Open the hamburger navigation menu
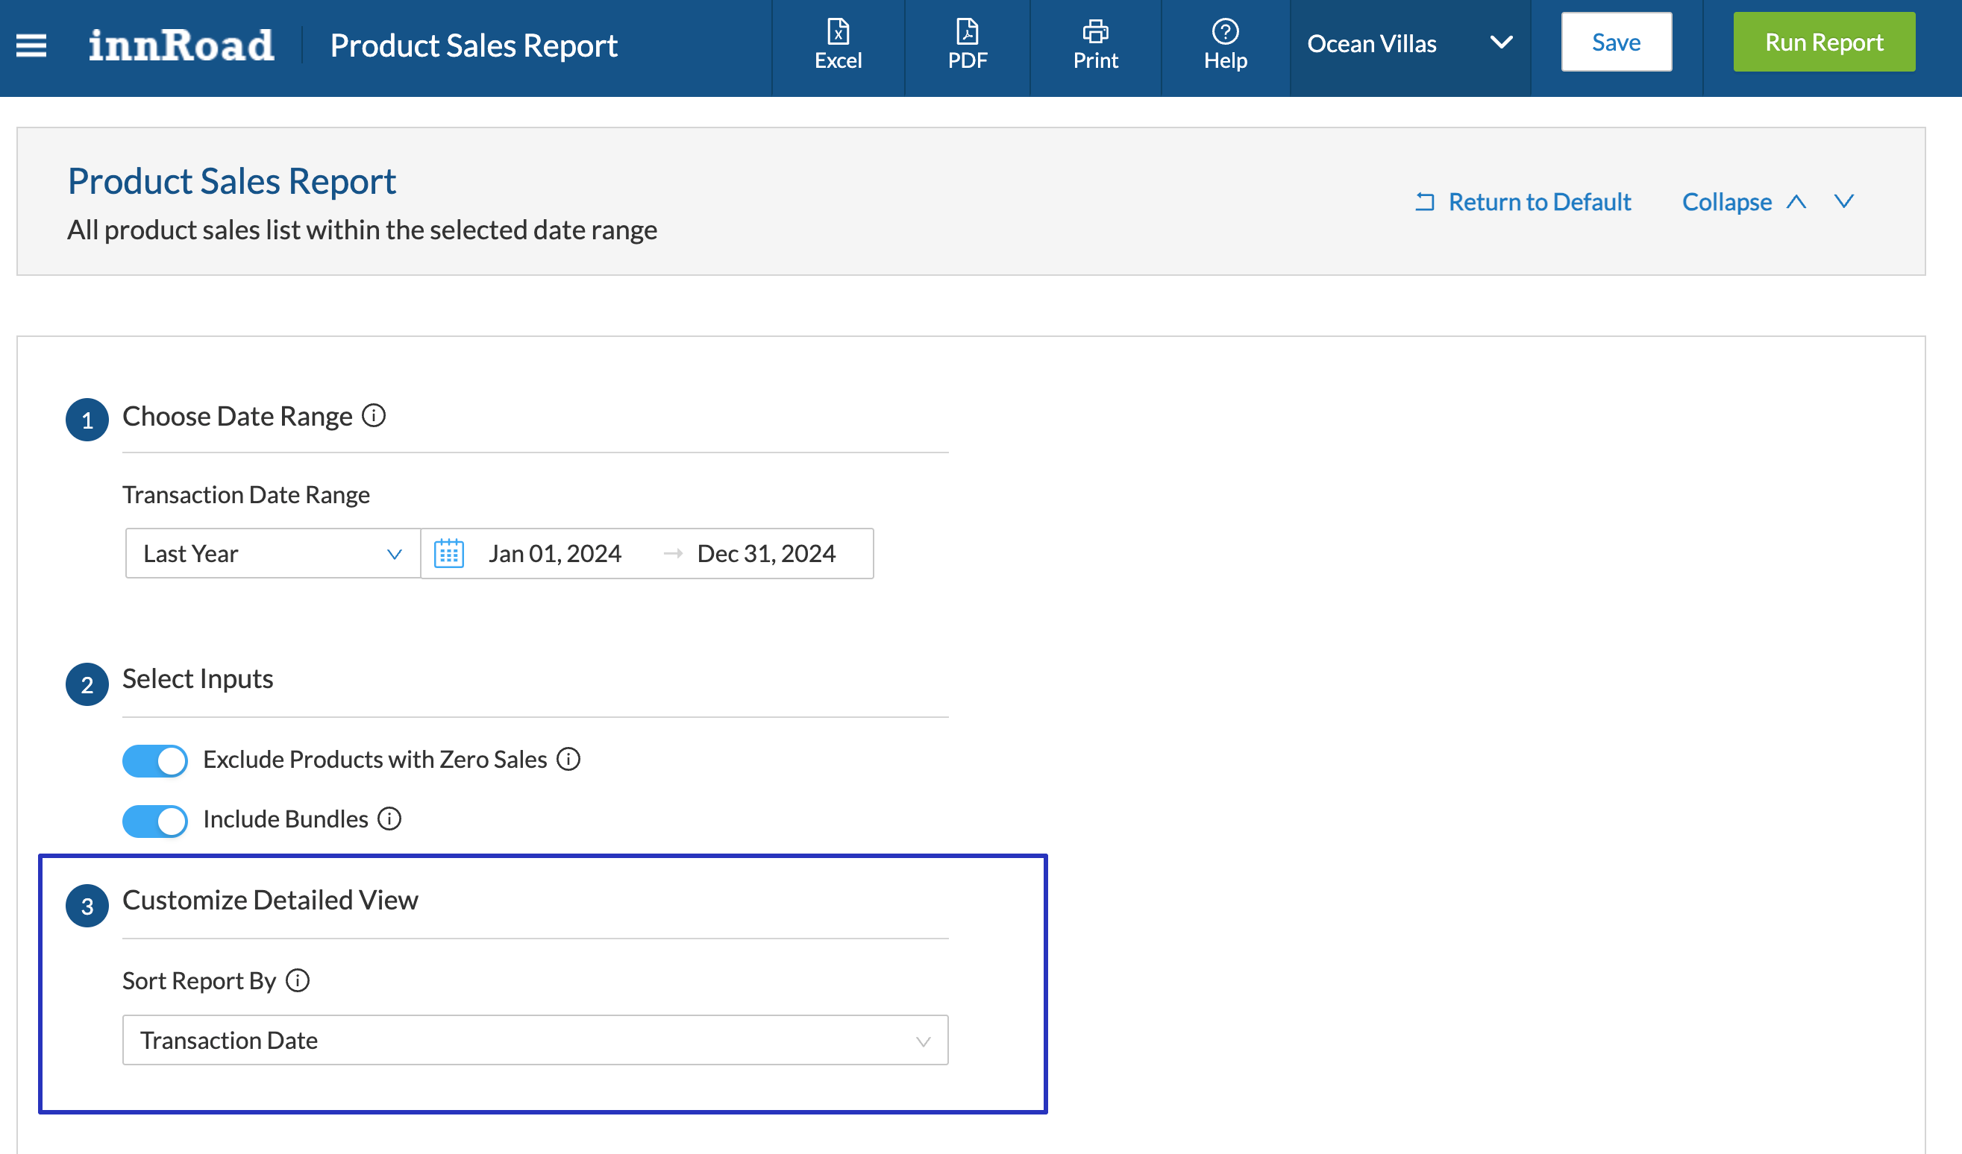 click(31, 45)
